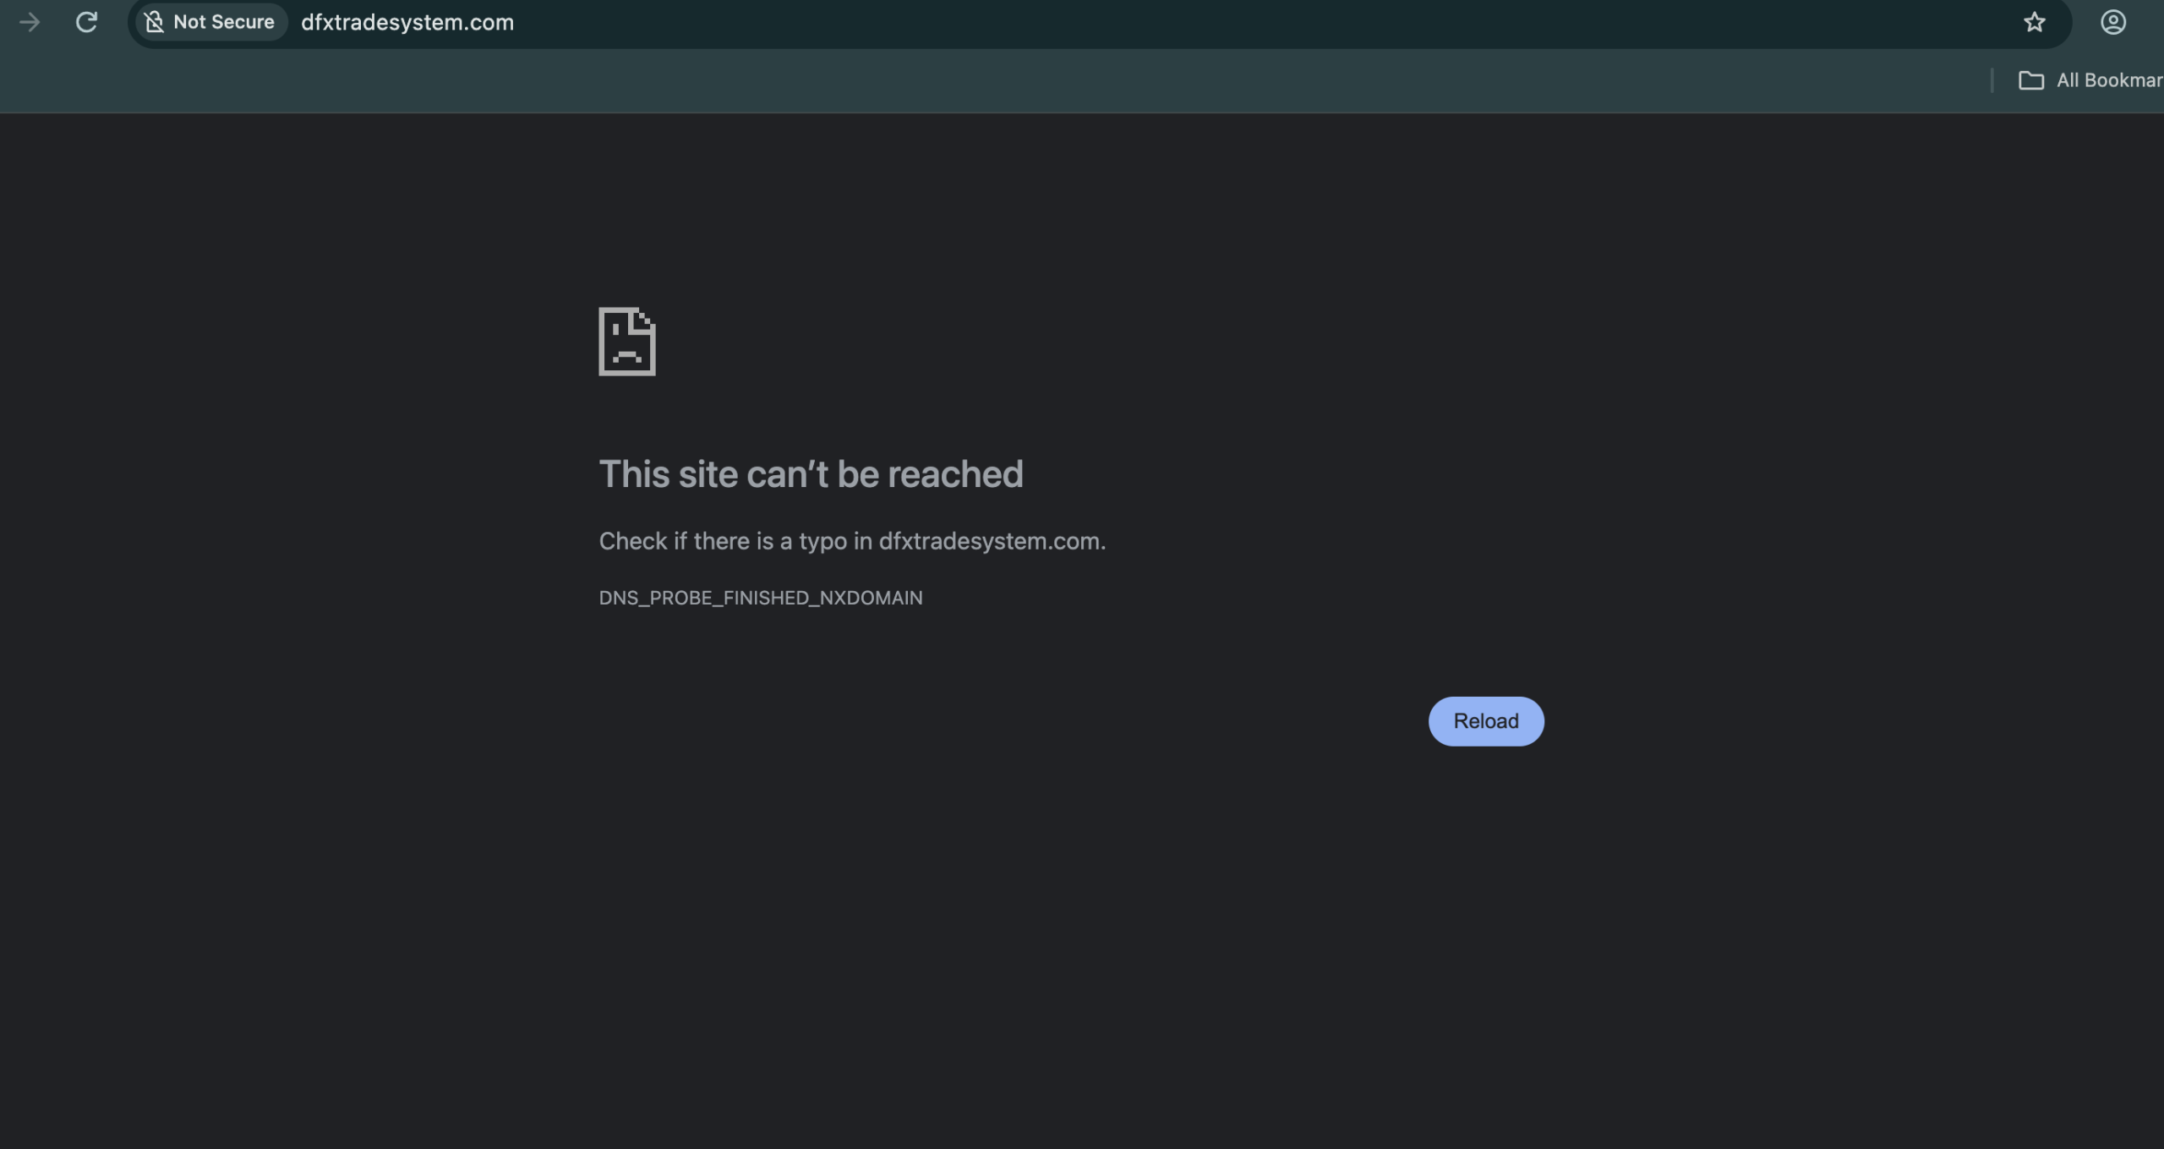Image resolution: width=2164 pixels, height=1149 pixels.
Task: Bookmark this page with the star icon
Action: click(2035, 22)
